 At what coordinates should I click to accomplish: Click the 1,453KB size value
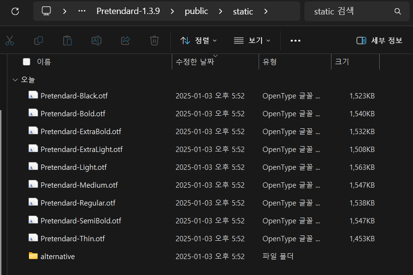point(362,239)
